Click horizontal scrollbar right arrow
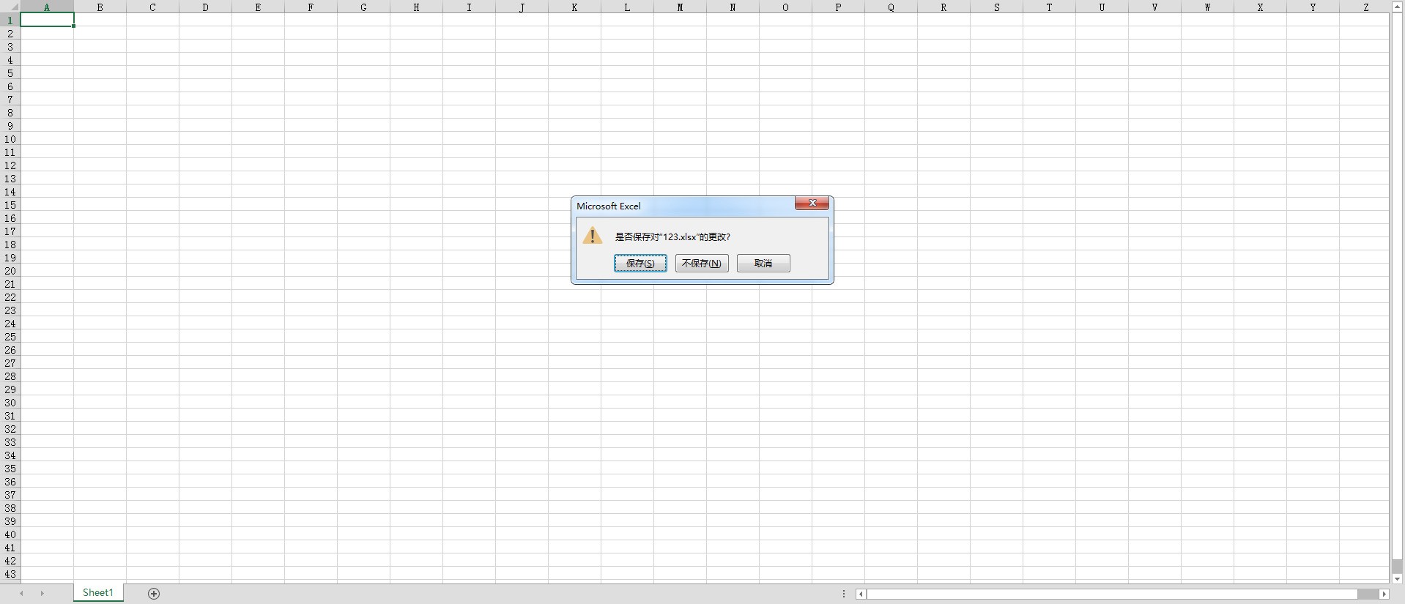1405x604 pixels. 1384,594
